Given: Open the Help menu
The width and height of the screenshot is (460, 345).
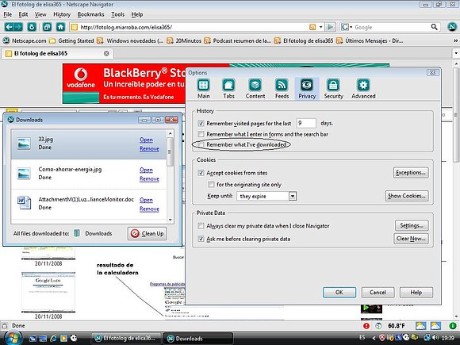Looking at the screenshot, I should (137, 14).
